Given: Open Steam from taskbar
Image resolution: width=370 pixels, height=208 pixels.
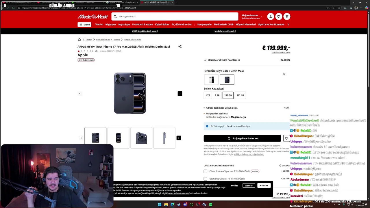Looking at the screenshot, I should point(179,205).
